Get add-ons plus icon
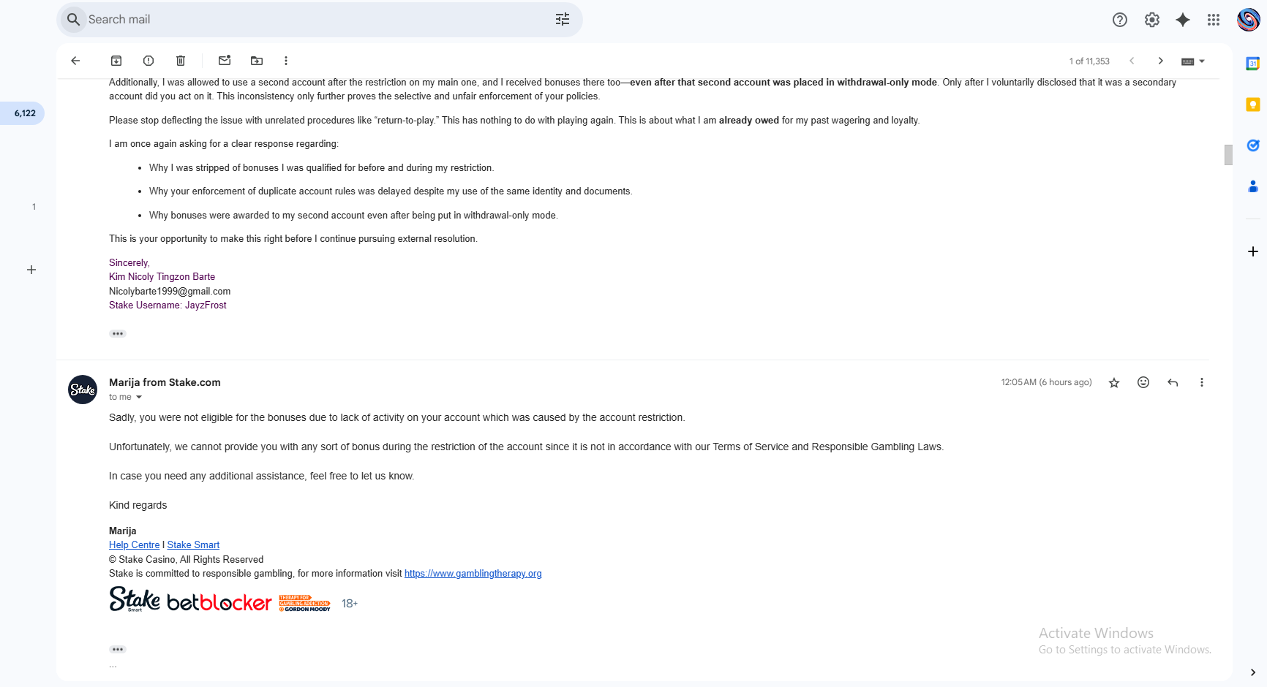This screenshot has width=1267, height=687. (1253, 251)
